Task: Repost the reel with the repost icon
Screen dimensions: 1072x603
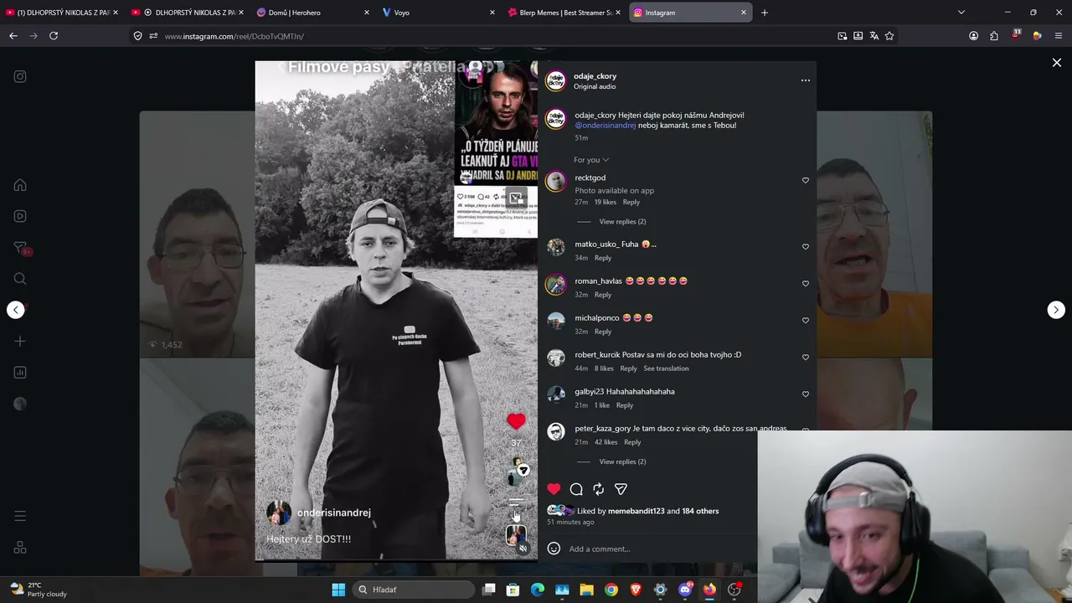Action: point(598,489)
